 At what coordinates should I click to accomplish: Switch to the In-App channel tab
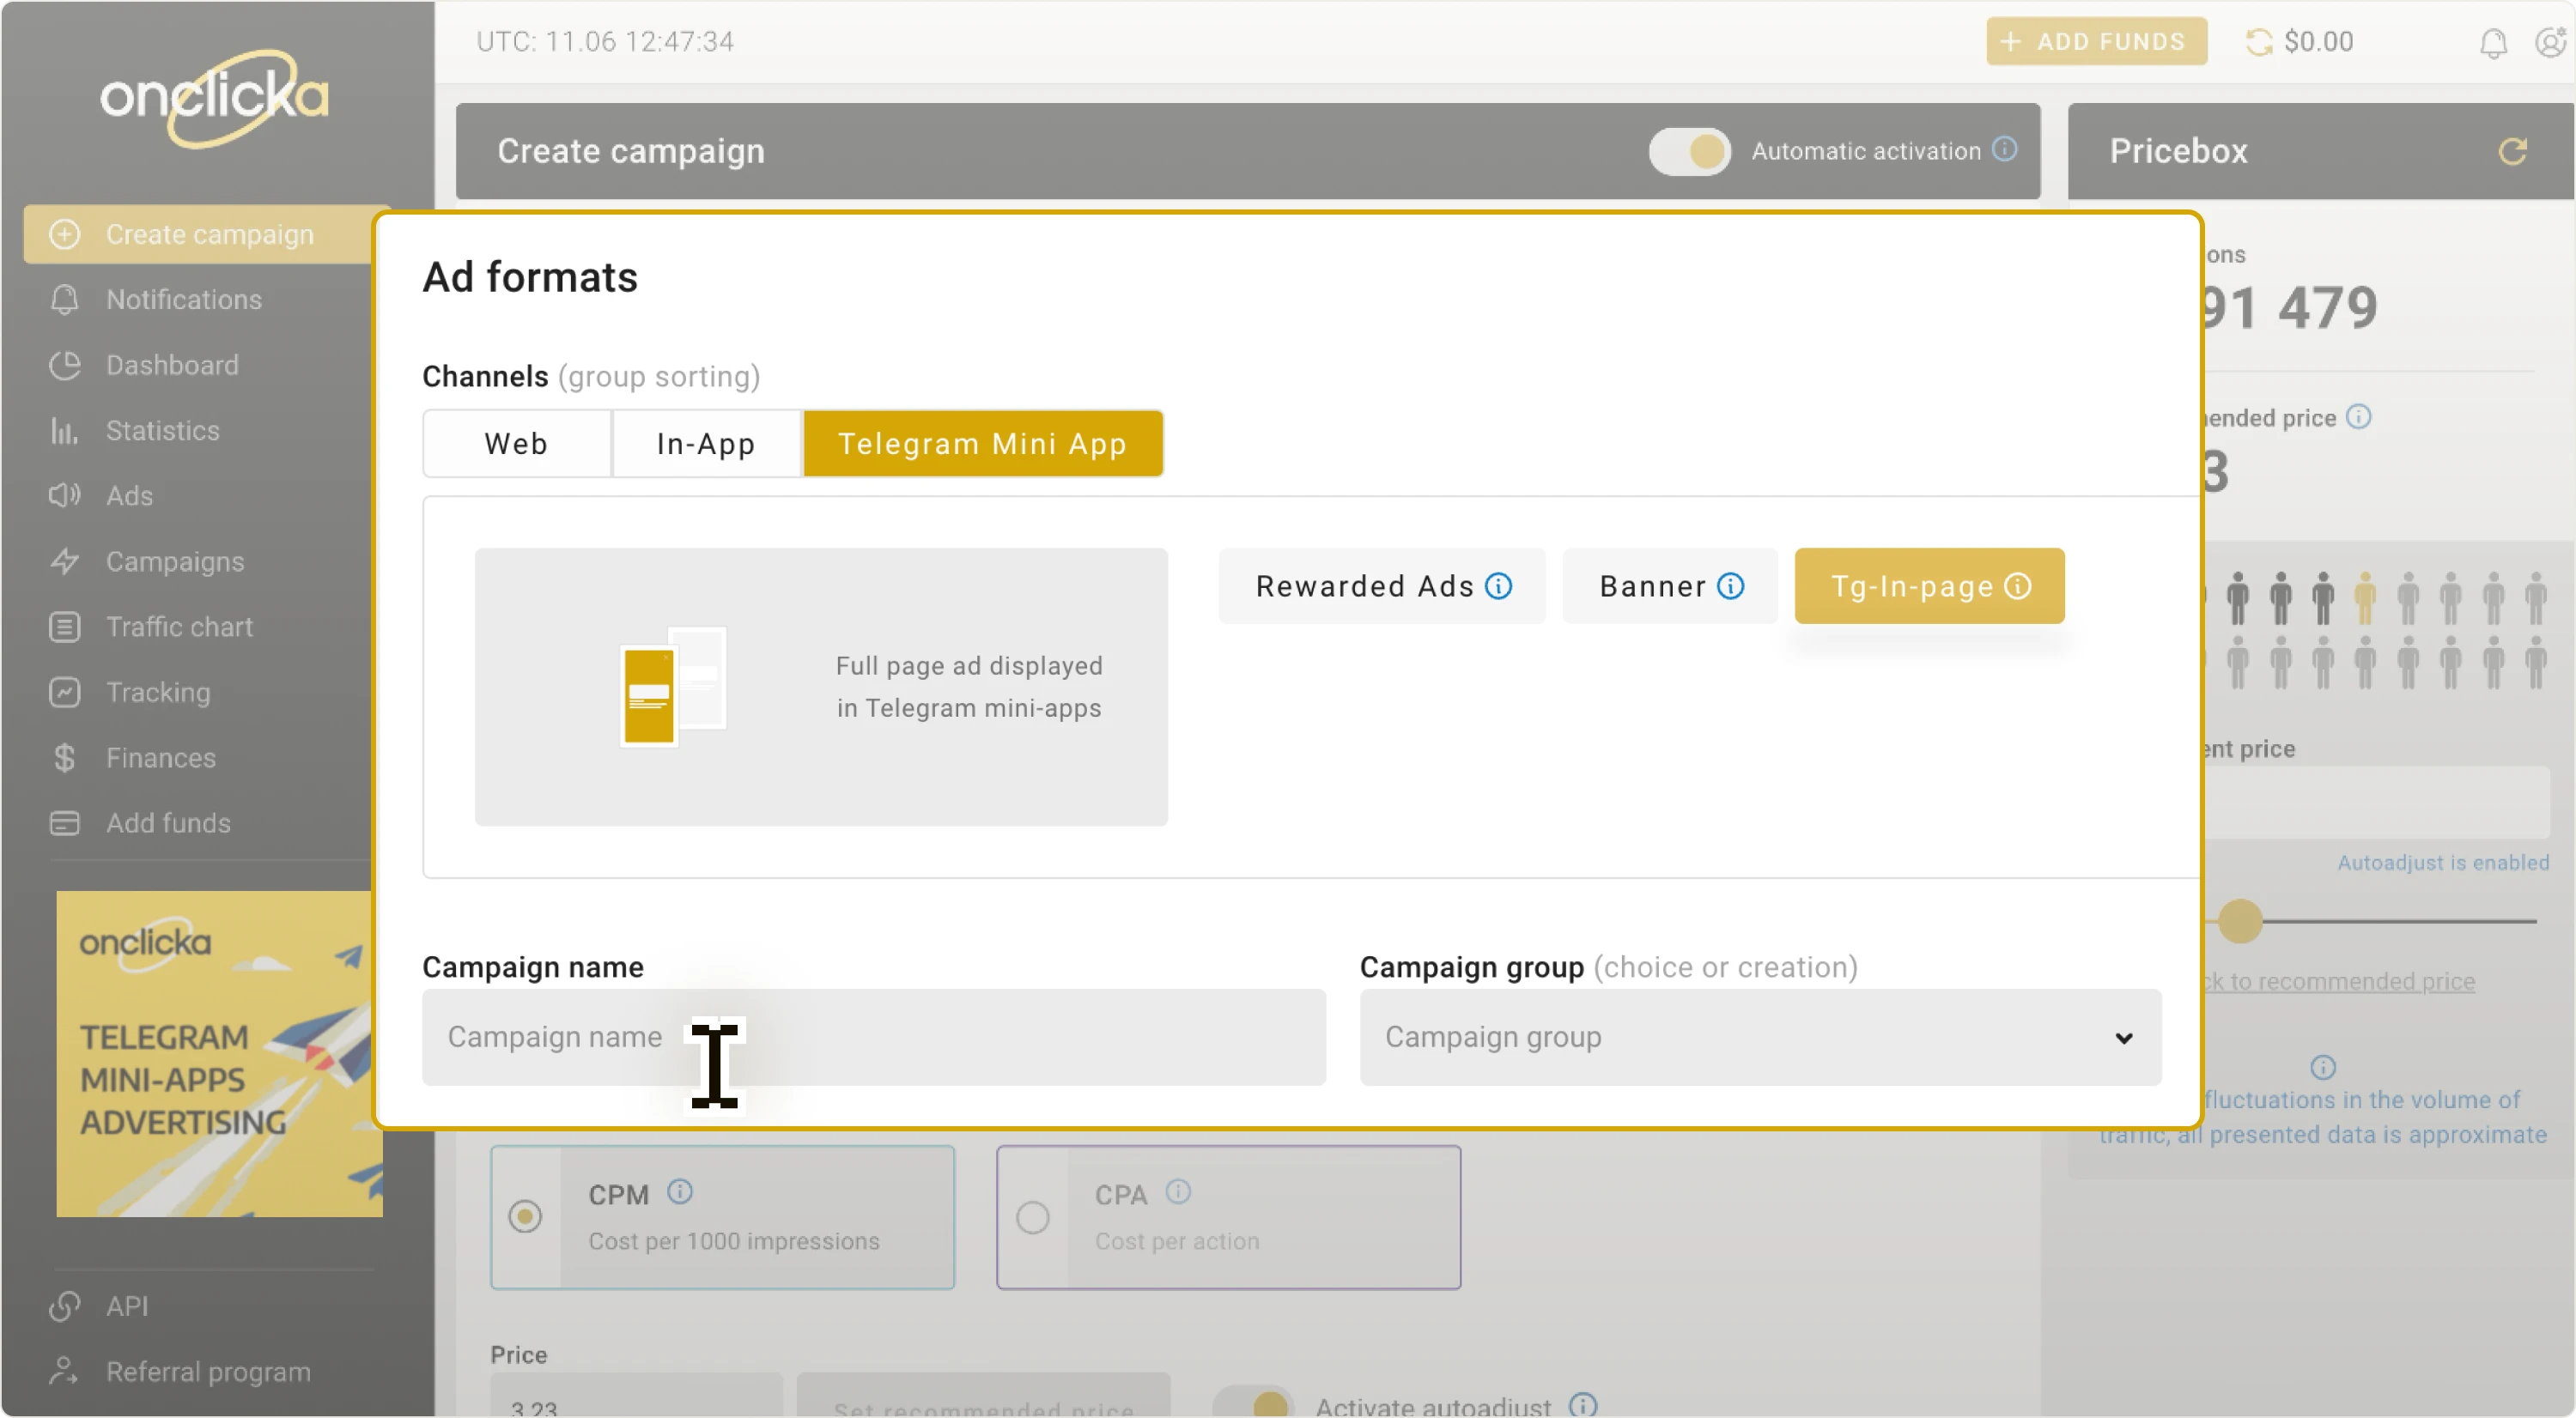coord(705,443)
